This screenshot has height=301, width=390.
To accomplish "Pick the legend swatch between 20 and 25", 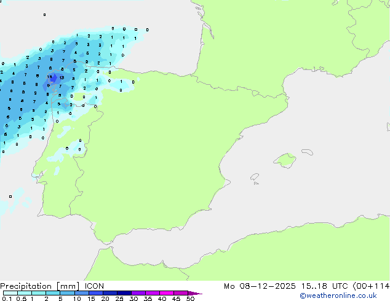I will point(109,293).
